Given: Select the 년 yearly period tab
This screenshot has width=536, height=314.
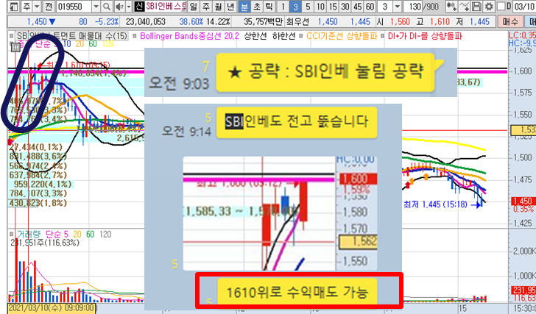Looking at the screenshot, I should point(231,6).
